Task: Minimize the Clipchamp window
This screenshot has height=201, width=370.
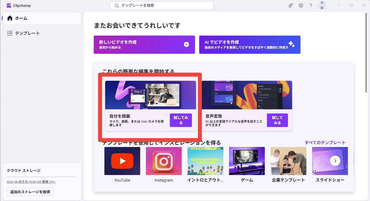Action: 339,5
